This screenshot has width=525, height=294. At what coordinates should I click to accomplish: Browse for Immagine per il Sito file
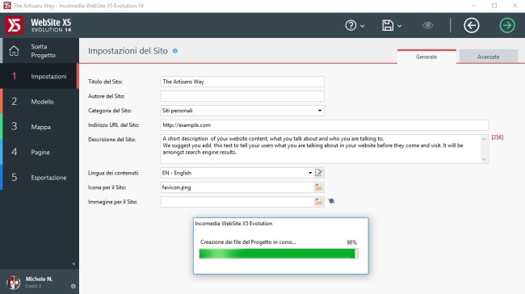coord(318,202)
